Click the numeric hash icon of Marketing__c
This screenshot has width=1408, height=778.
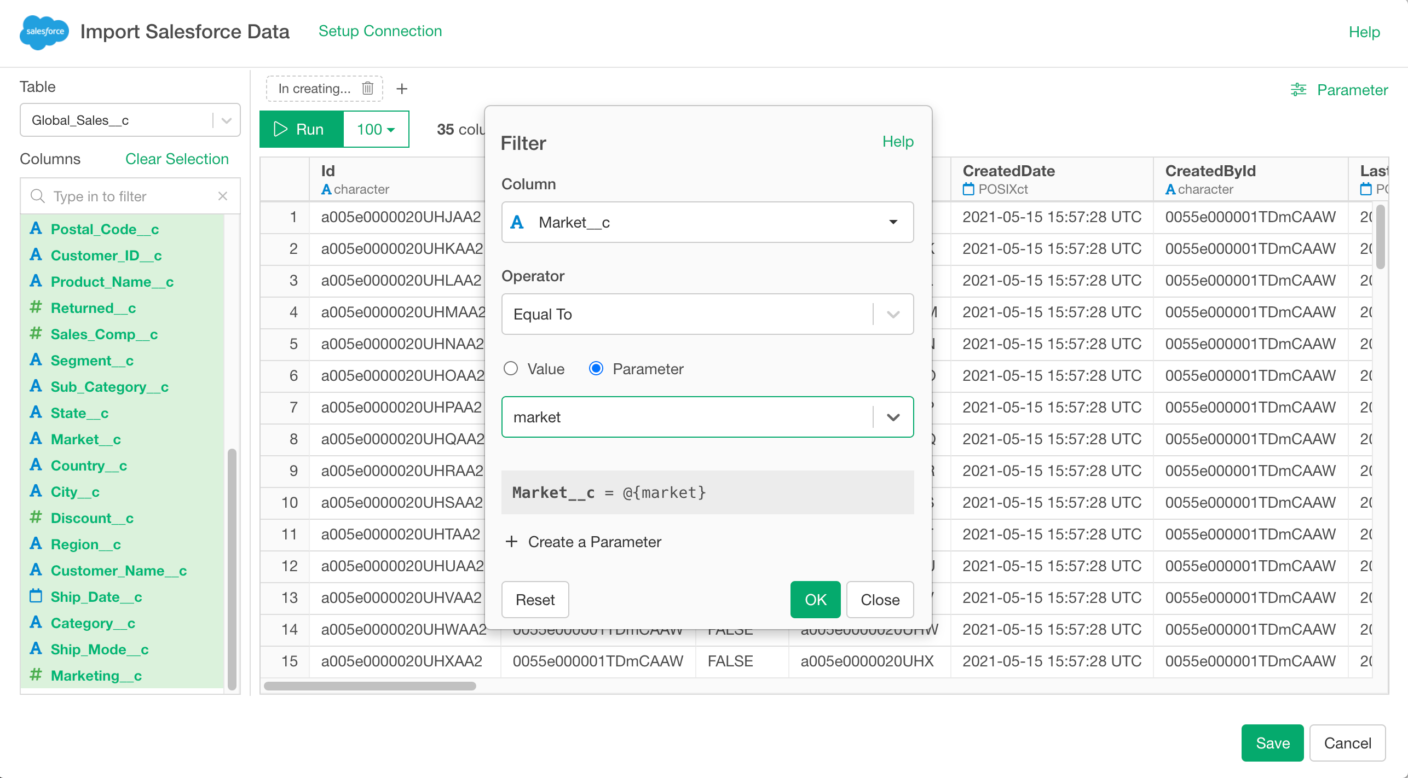pyautogui.click(x=36, y=675)
